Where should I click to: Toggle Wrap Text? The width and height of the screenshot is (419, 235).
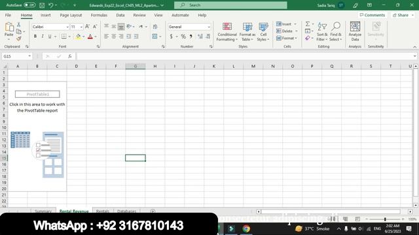coord(155,27)
